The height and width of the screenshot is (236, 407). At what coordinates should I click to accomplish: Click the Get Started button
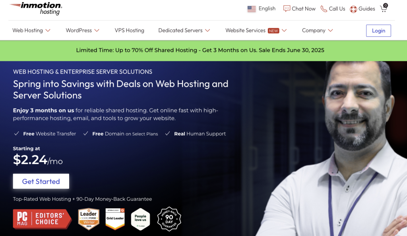41,181
